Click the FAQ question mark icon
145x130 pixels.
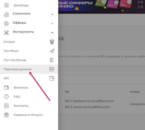tap(6, 96)
